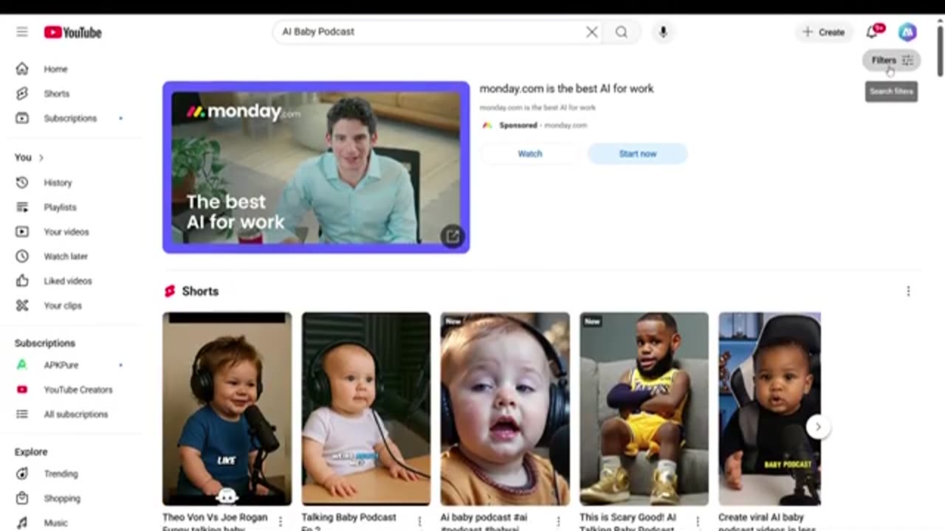Open the search Filters panel

coord(891,60)
